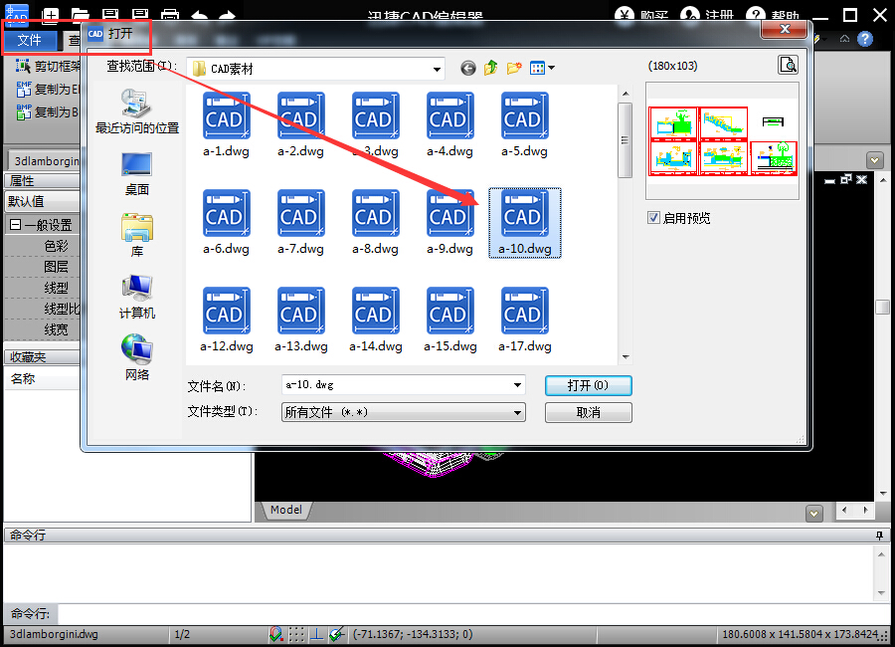Click the 打开(O) button
895x647 pixels.
click(x=588, y=386)
